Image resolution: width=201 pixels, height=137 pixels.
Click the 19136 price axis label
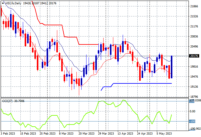point(194,87)
